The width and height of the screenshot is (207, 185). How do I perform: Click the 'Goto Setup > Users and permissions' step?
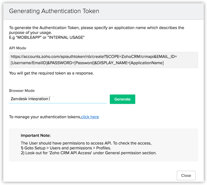(x=66, y=148)
